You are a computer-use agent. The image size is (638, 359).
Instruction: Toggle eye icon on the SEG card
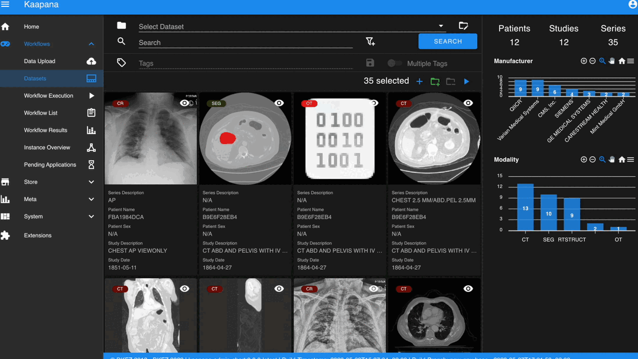[279, 103]
